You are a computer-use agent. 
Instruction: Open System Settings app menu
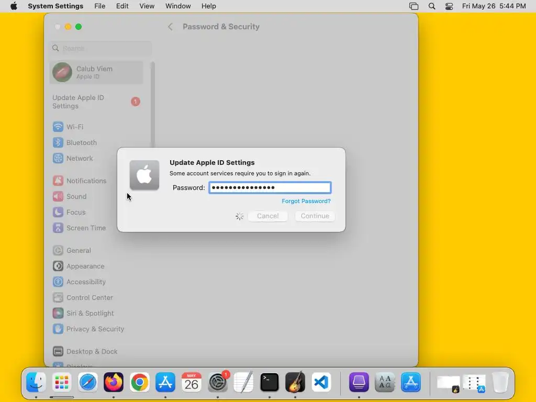(55, 6)
